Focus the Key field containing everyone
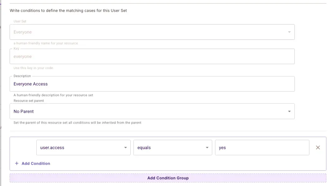This screenshot has height=186, width=332. click(152, 57)
